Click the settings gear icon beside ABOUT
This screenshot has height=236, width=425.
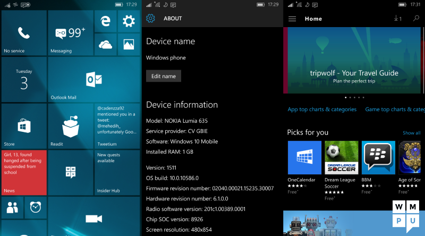click(x=150, y=19)
